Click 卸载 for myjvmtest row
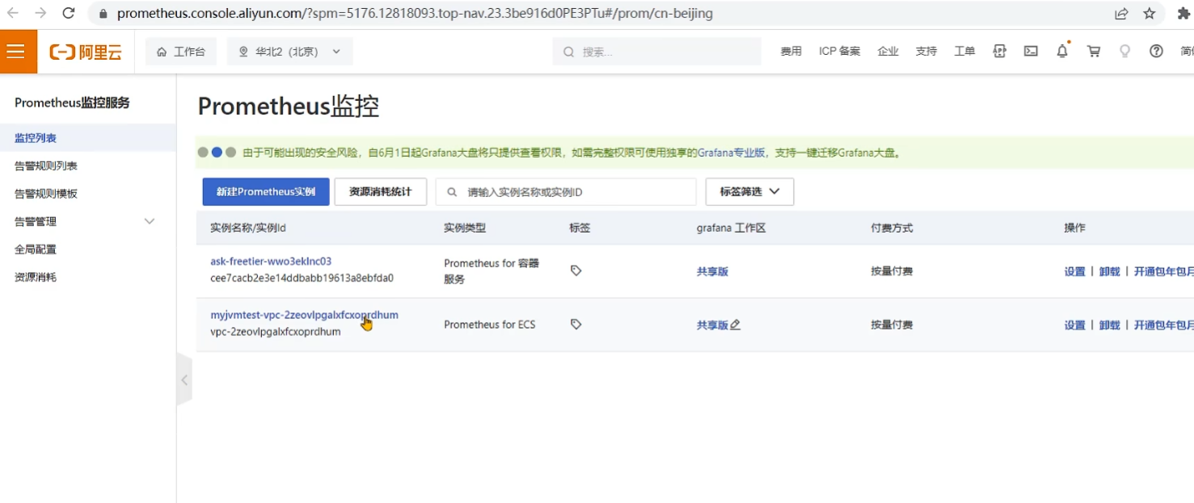This screenshot has height=503, width=1194. [x=1109, y=325]
